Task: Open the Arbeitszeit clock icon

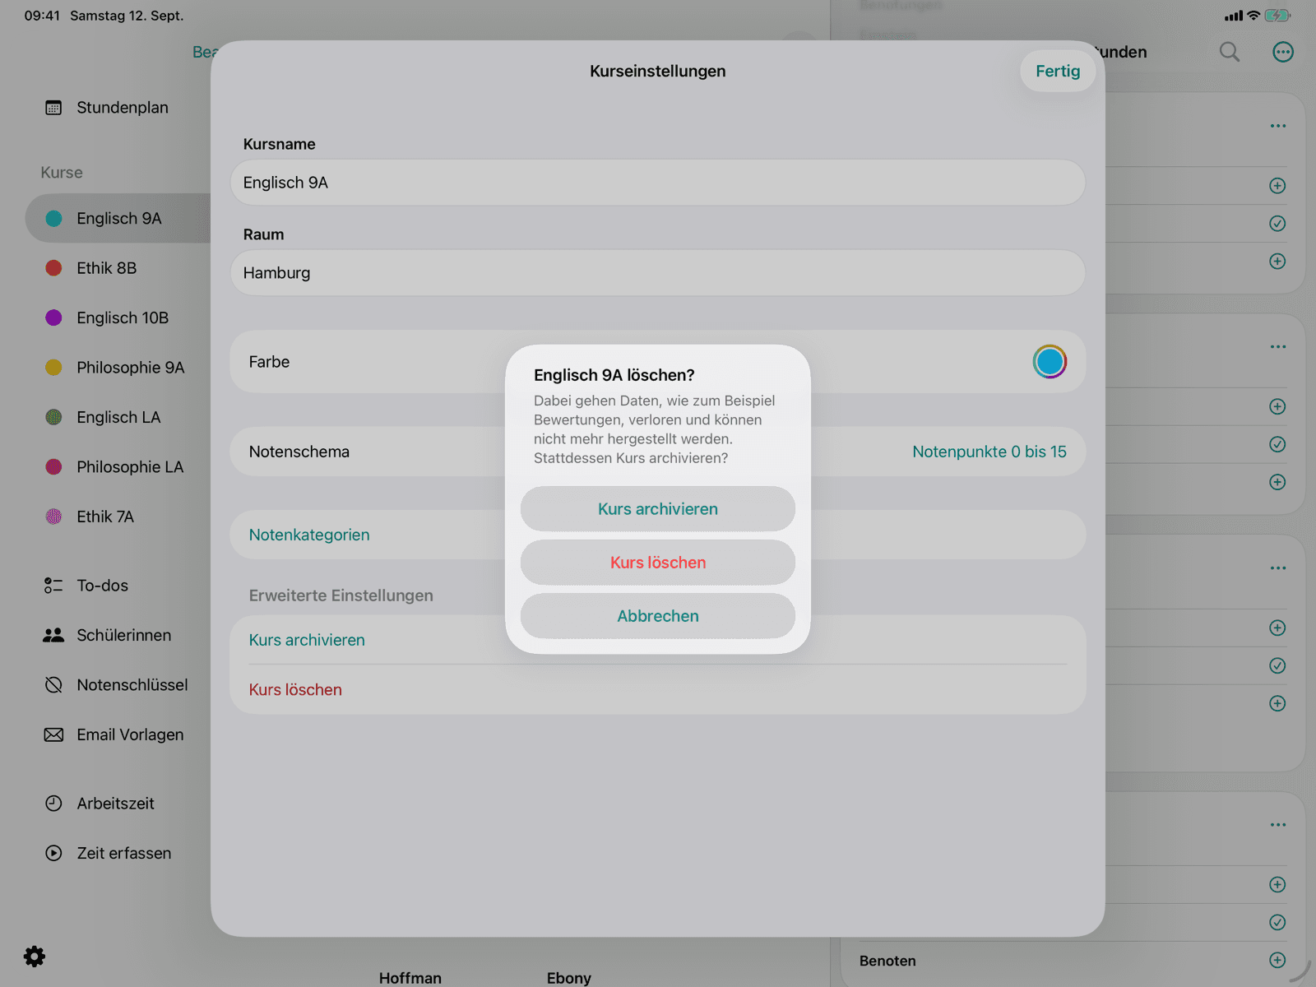Action: pyautogui.click(x=53, y=804)
